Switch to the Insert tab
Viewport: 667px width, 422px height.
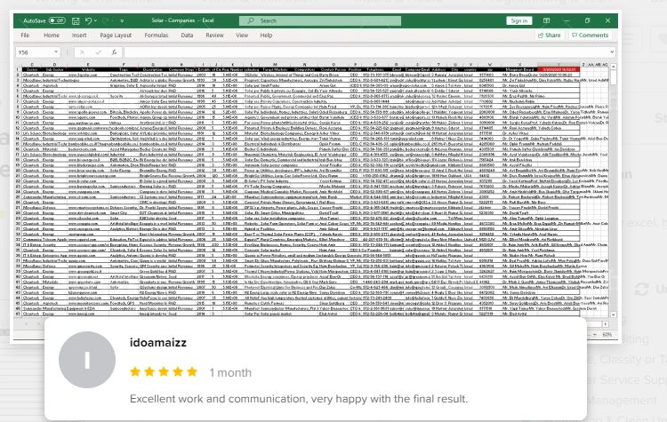(x=79, y=36)
